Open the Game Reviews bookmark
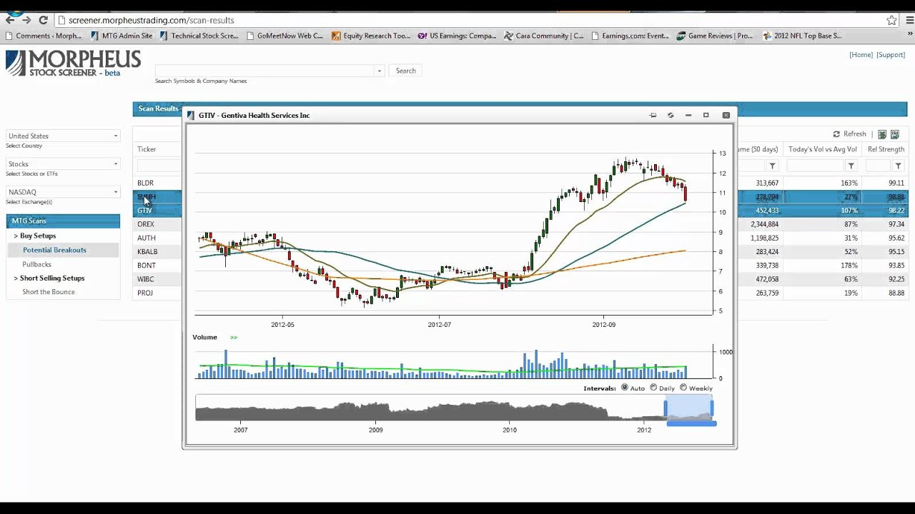The image size is (915, 514). 715,36
